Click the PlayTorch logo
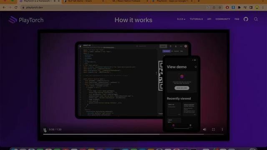The width and height of the screenshot is (267, 150). [x=26, y=20]
